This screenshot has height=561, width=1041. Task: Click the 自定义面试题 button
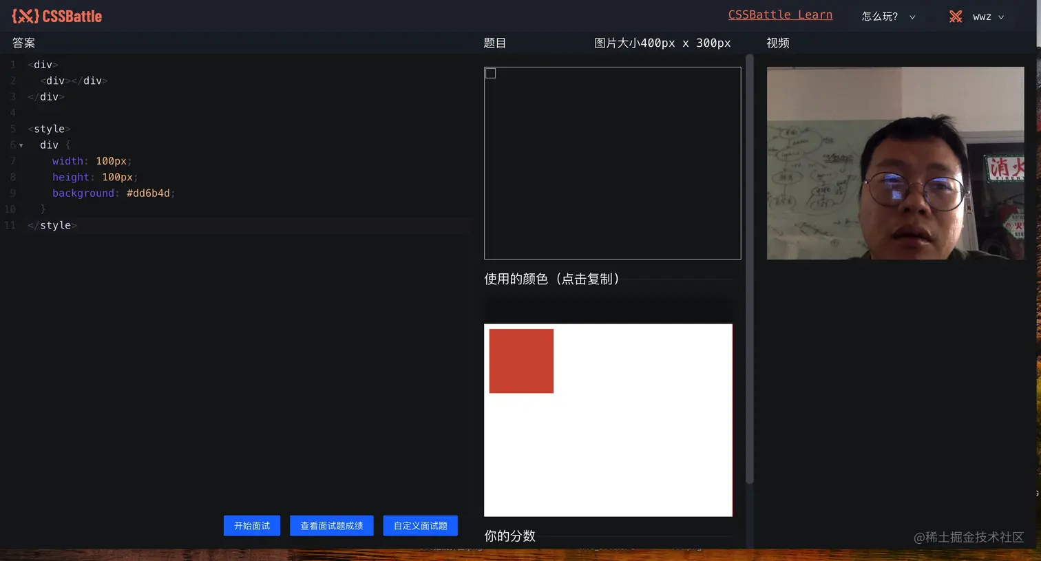pyautogui.click(x=420, y=525)
